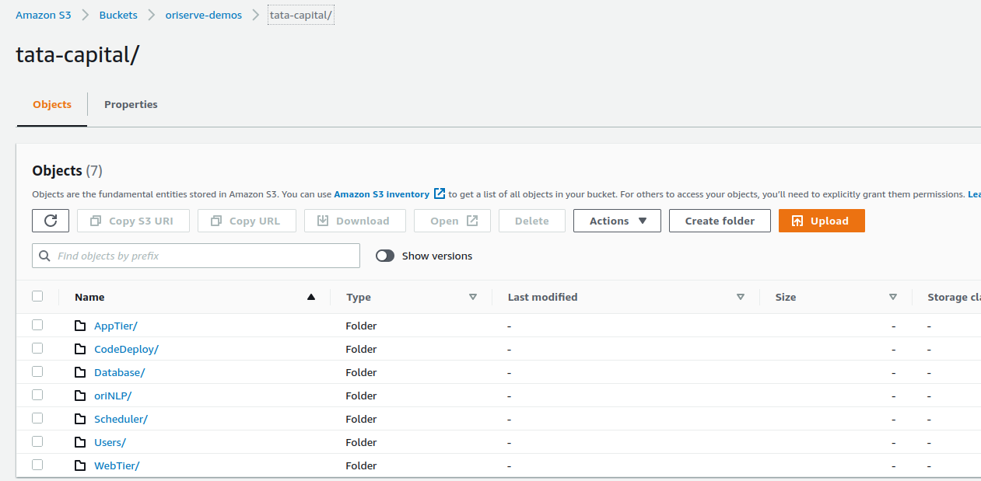Click the magnifier icon in the prefix search box

pos(45,256)
